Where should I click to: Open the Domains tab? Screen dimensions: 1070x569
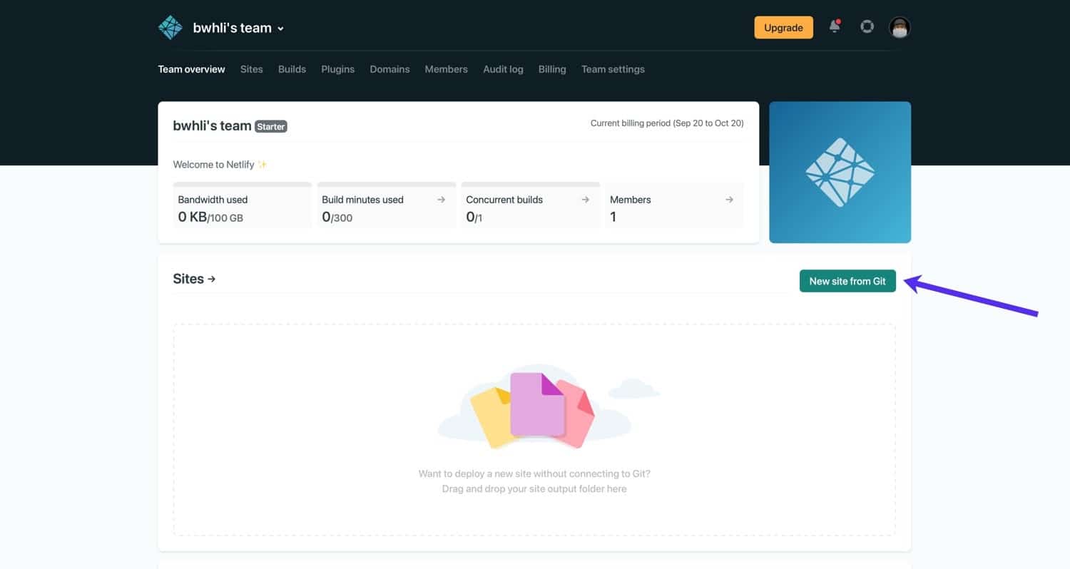(x=389, y=68)
